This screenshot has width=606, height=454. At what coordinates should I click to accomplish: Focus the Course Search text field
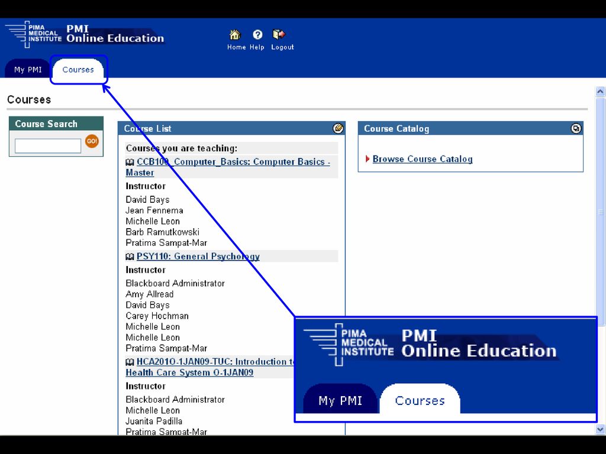click(48, 146)
